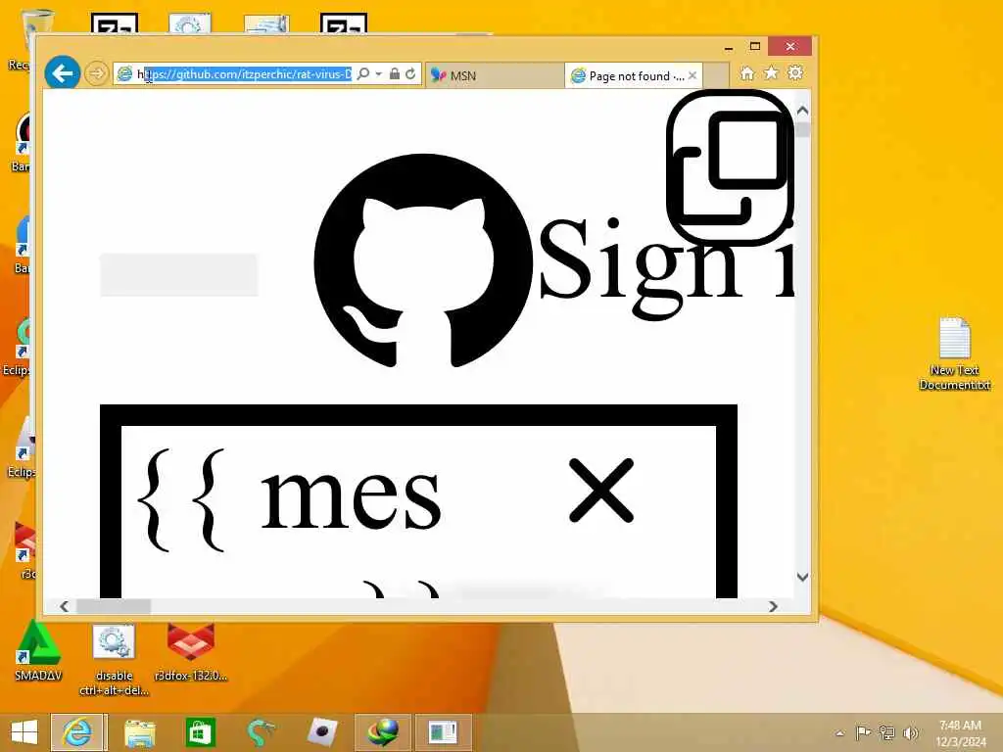Dismiss the message with the large X

pyautogui.click(x=601, y=490)
